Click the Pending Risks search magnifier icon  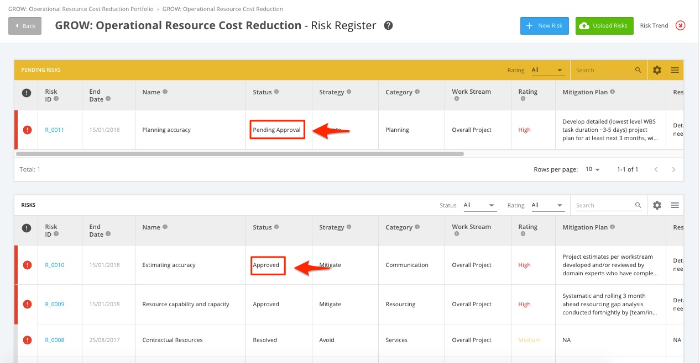point(638,70)
